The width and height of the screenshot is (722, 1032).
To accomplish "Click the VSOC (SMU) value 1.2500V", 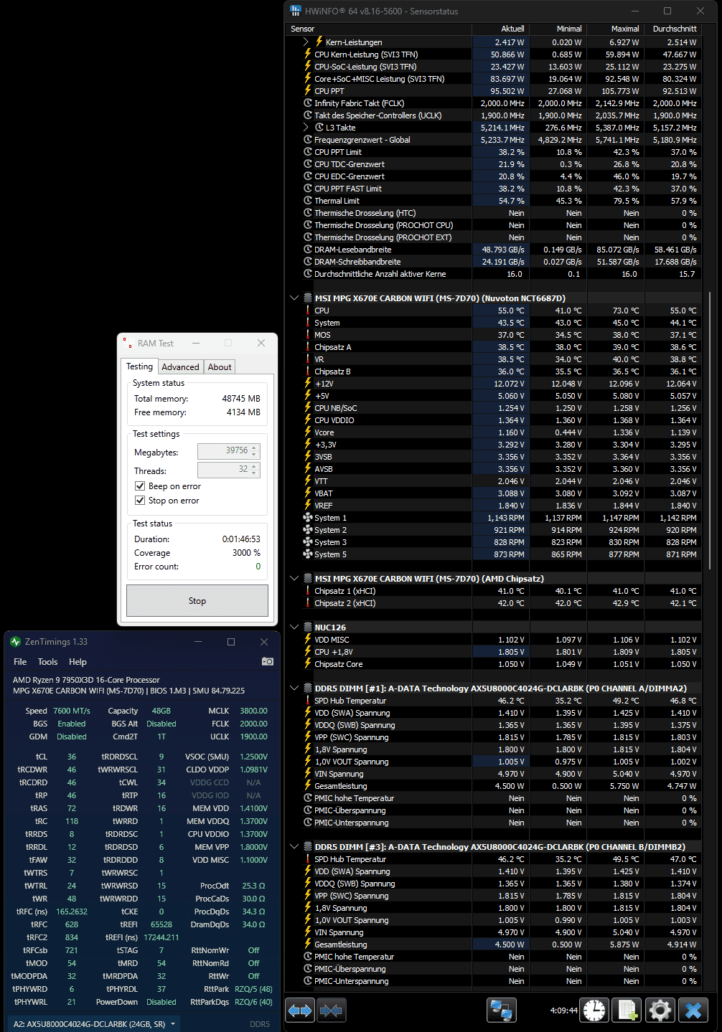I will click(x=253, y=757).
